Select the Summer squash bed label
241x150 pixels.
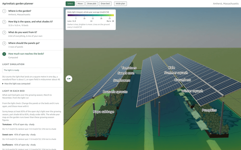pyautogui.click(x=176, y=73)
